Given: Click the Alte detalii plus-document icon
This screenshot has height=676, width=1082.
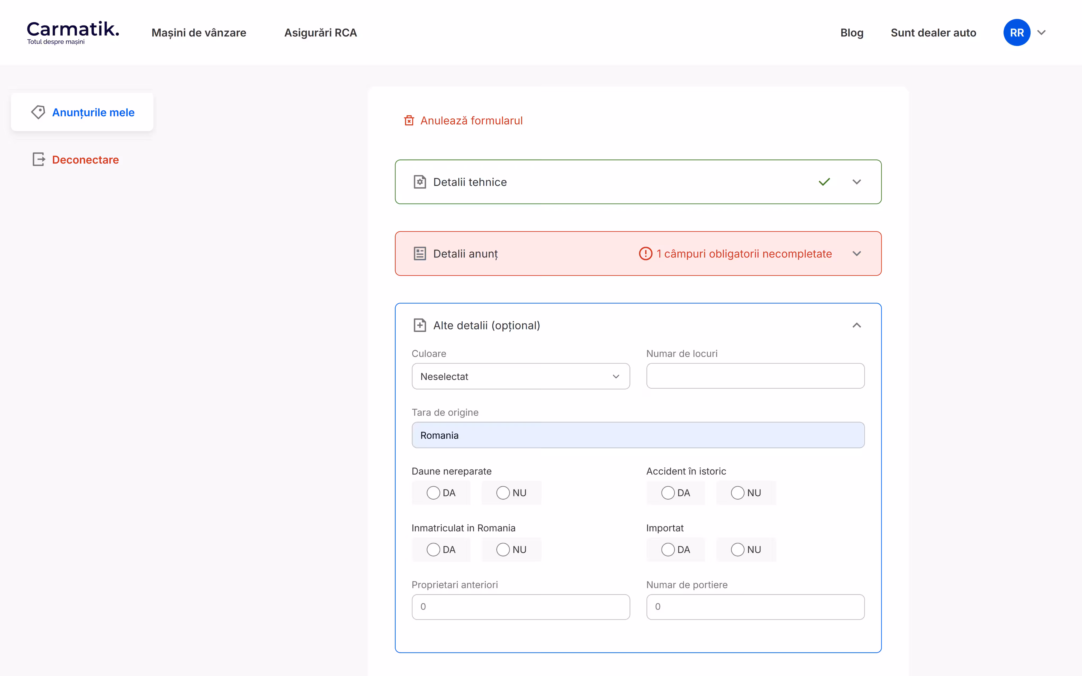Looking at the screenshot, I should [x=419, y=325].
